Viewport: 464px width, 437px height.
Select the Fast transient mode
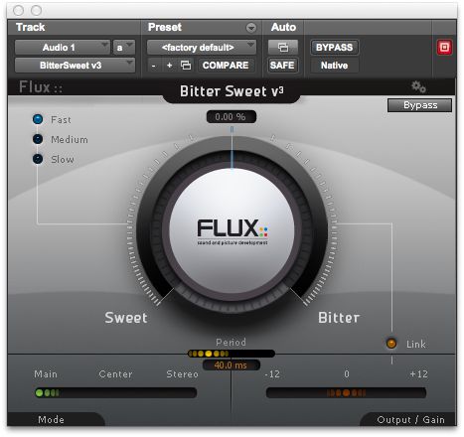pyautogui.click(x=38, y=119)
